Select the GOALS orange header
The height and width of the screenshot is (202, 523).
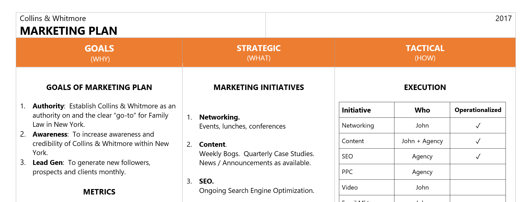point(99,52)
